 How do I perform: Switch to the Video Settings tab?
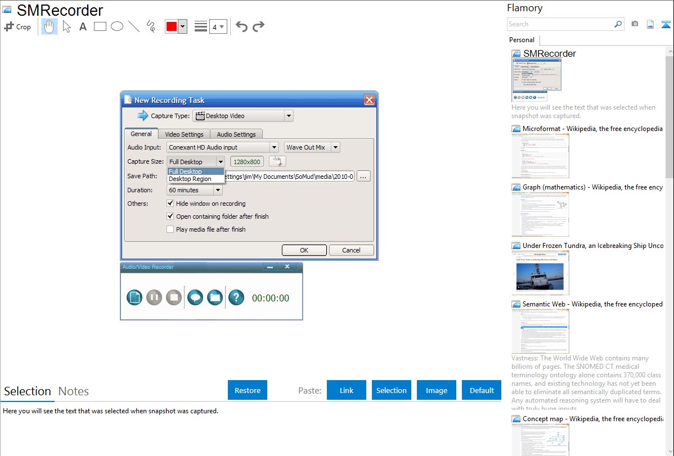[x=184, y=134]
